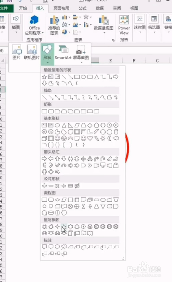172x282 pixels.
Task: Select the sun basic shape
Action: click(103, 138)
